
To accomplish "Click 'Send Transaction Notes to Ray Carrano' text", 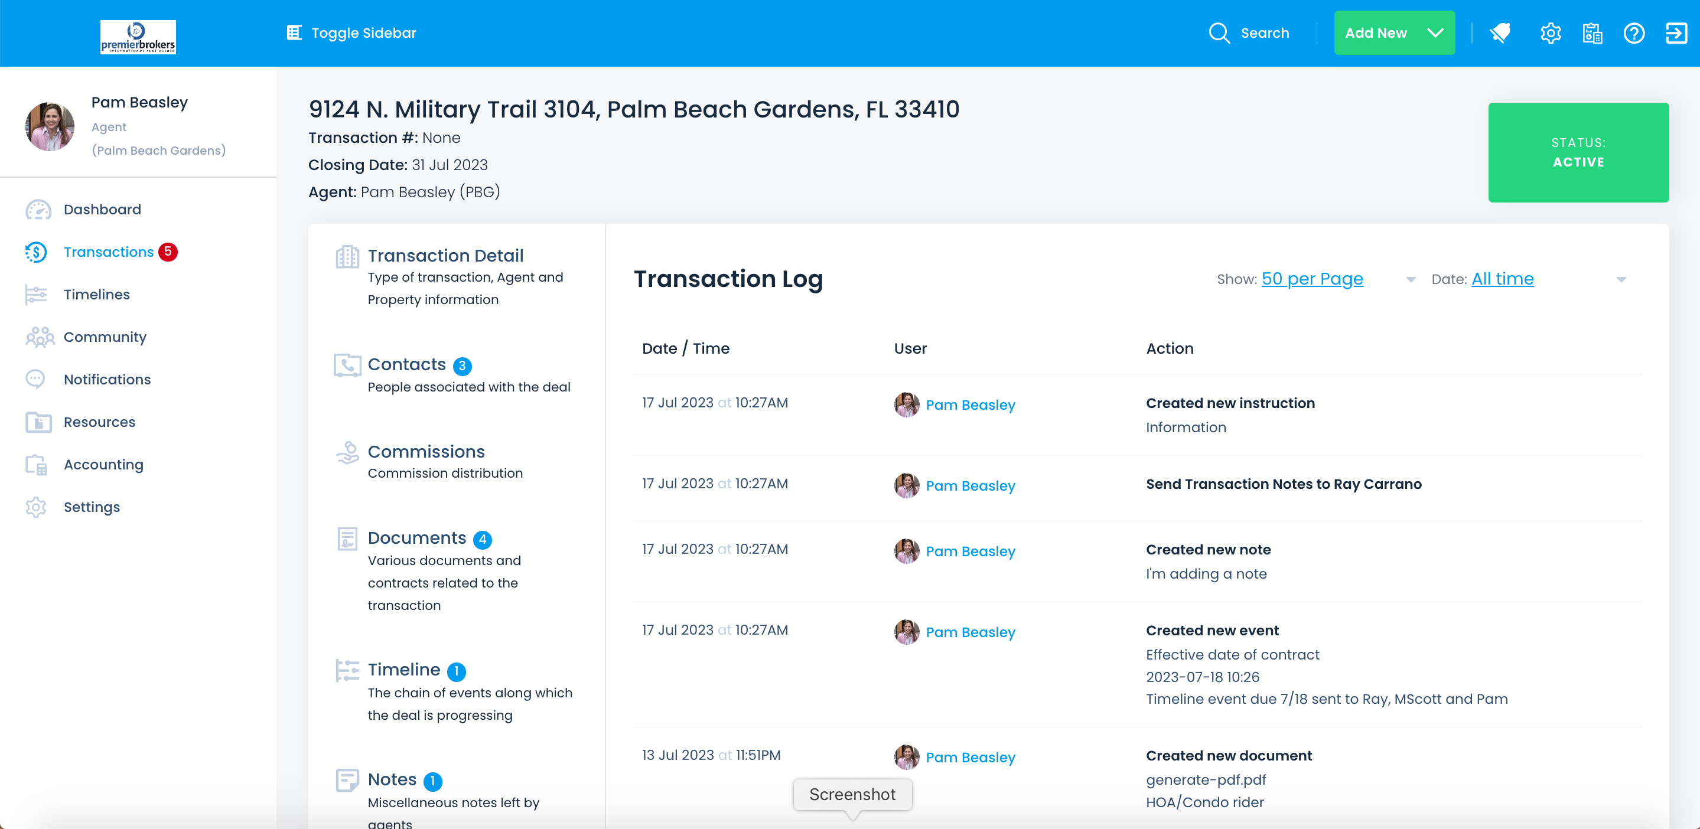I will (x=1284, y=484).
